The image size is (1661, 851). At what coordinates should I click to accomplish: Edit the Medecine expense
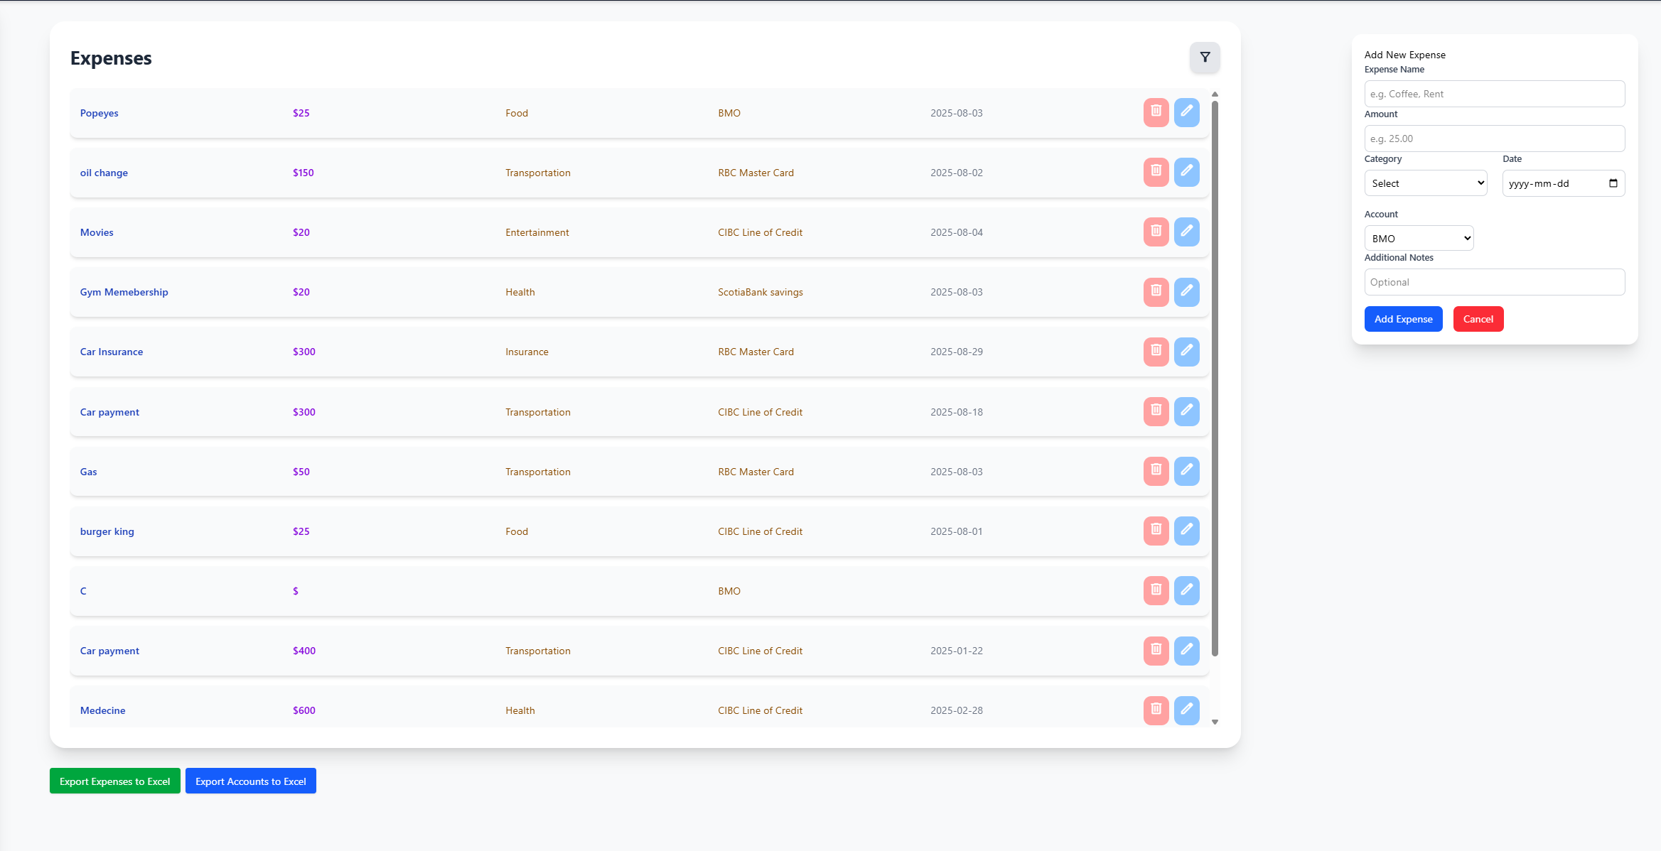coord(1186,710)
